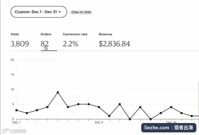This screenshot has width=199, height=135.
Task: Select the Revenue stat tab
Action: (115, 41)
